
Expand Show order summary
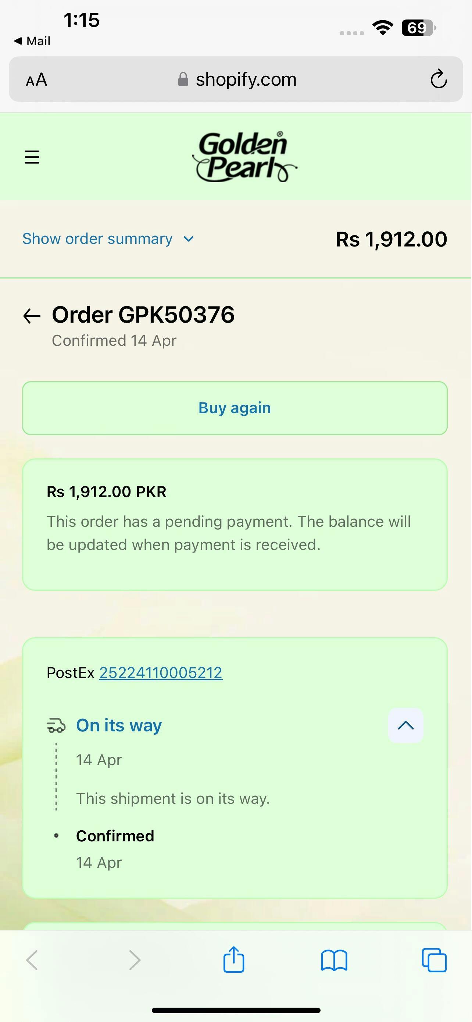point(97,239)
